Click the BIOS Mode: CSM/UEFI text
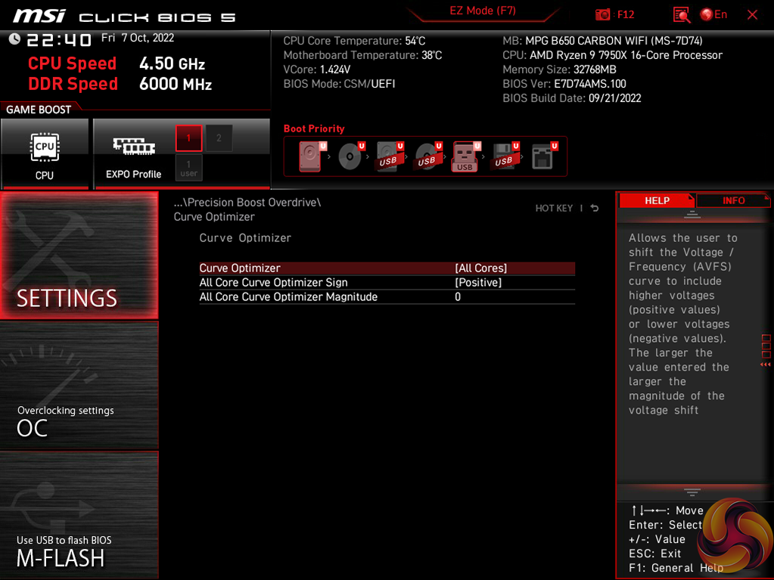 point(339,84)
